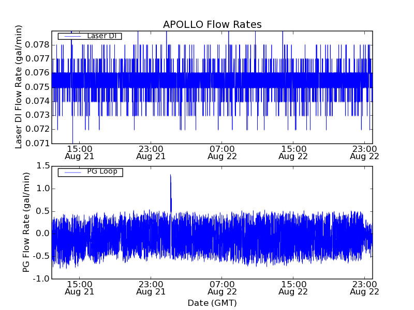Click the 0.073 tick on top chart
The width and height of the screenshot is (414, 310).
pos(37,115)
